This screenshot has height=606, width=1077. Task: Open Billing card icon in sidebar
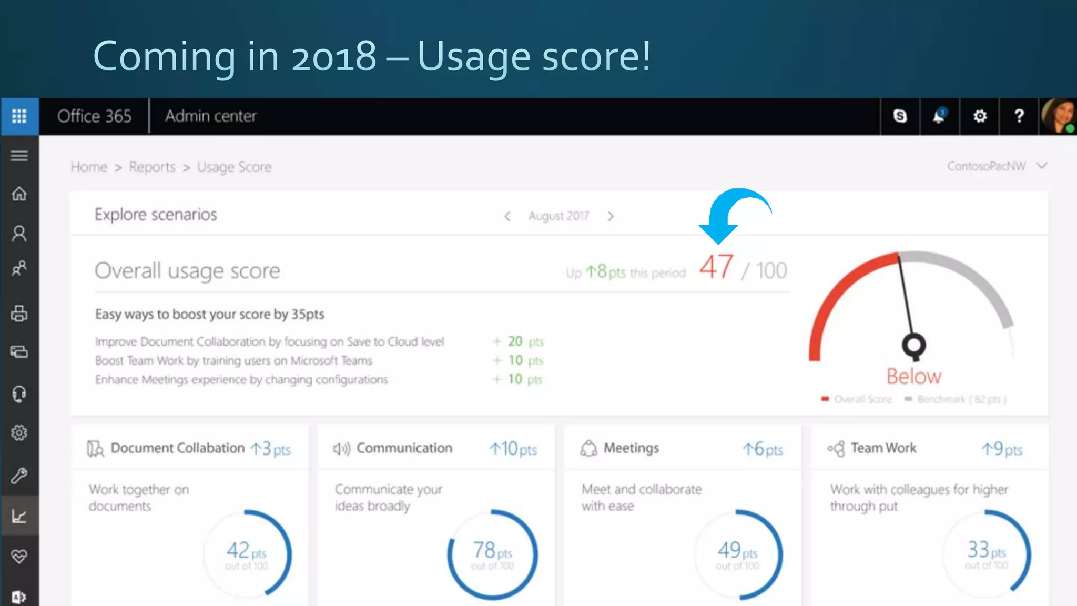tap(19, 351)
